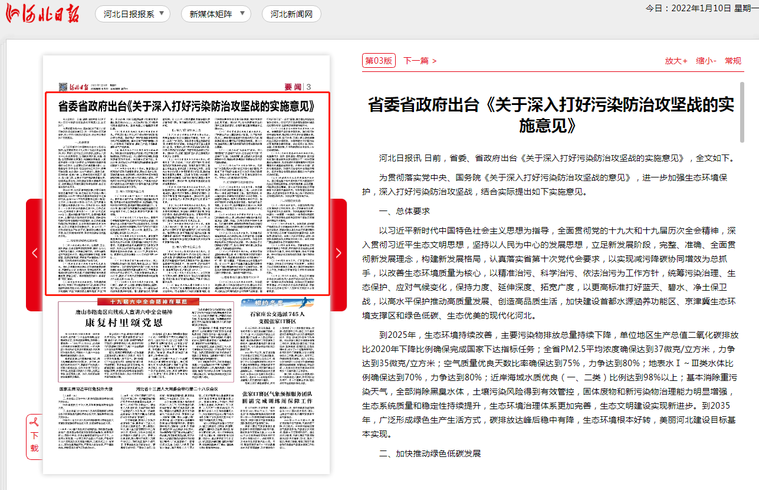
Task: Select the 康复村里颂党恩 article on page
Action: [123, 323]
